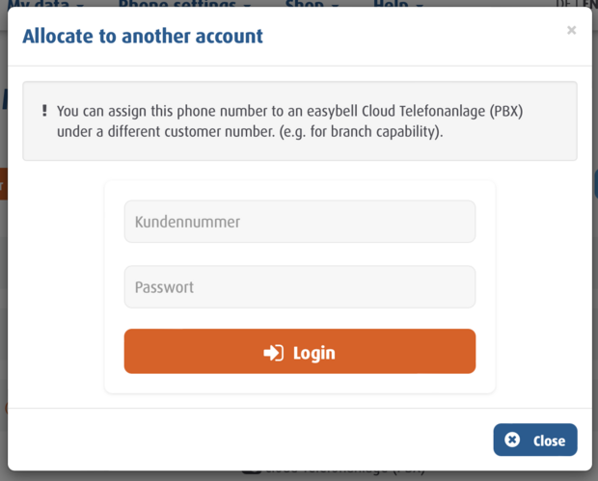Image resolution: width=598 pixels, height=481 pixels.
Task: Expand the My data dropdown arrow
Action: tap(81, 5)
